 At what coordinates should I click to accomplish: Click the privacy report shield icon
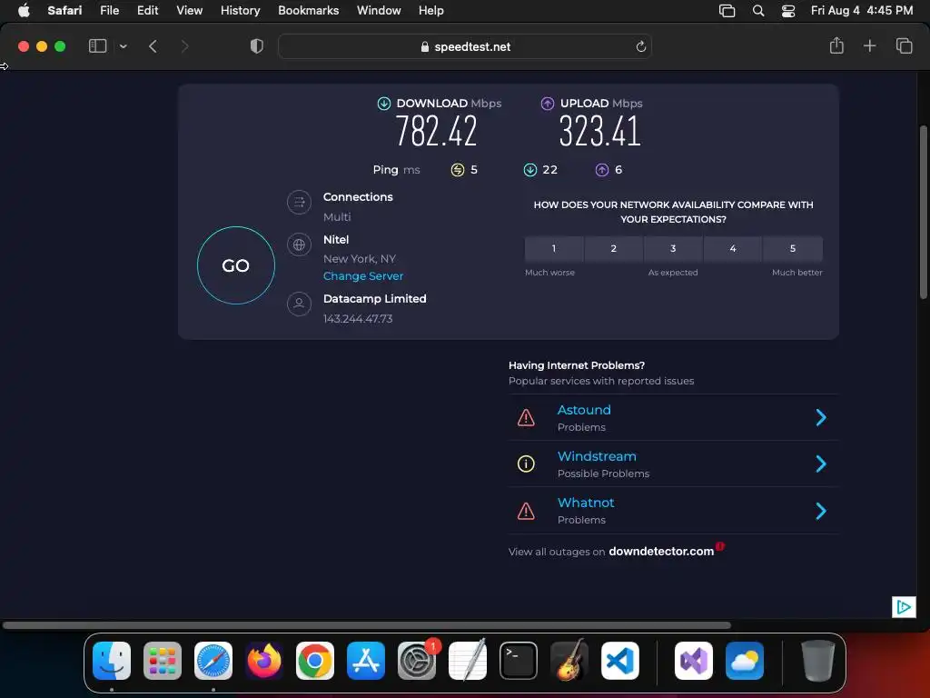(257, 46)
